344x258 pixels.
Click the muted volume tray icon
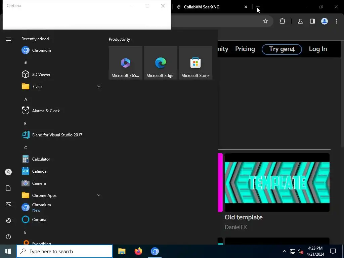click(x=300, y=251)
